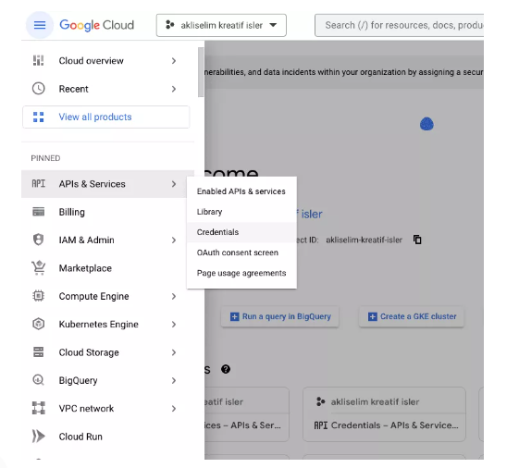Expand the Compute Engine submenu chevron
Image resolution: width=519 pixels, height=468 pixels.
[174, 296]
